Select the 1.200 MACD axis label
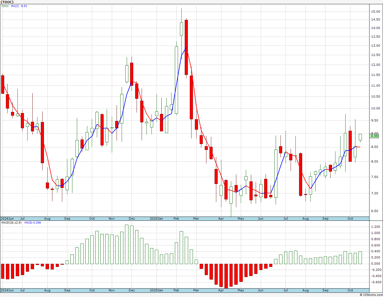 pos(376,227)
